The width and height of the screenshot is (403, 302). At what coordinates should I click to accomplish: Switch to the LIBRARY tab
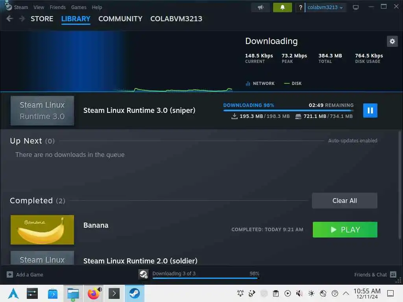(x=76, y=19)
